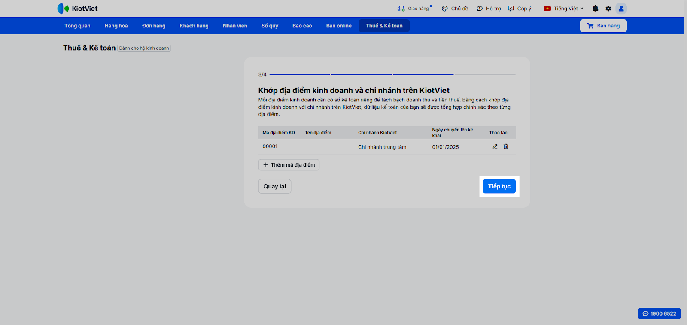Viewport: 687px width, 325px height.
Task: Click the KiotViet brand name
Action: click(x=85, y=9)
